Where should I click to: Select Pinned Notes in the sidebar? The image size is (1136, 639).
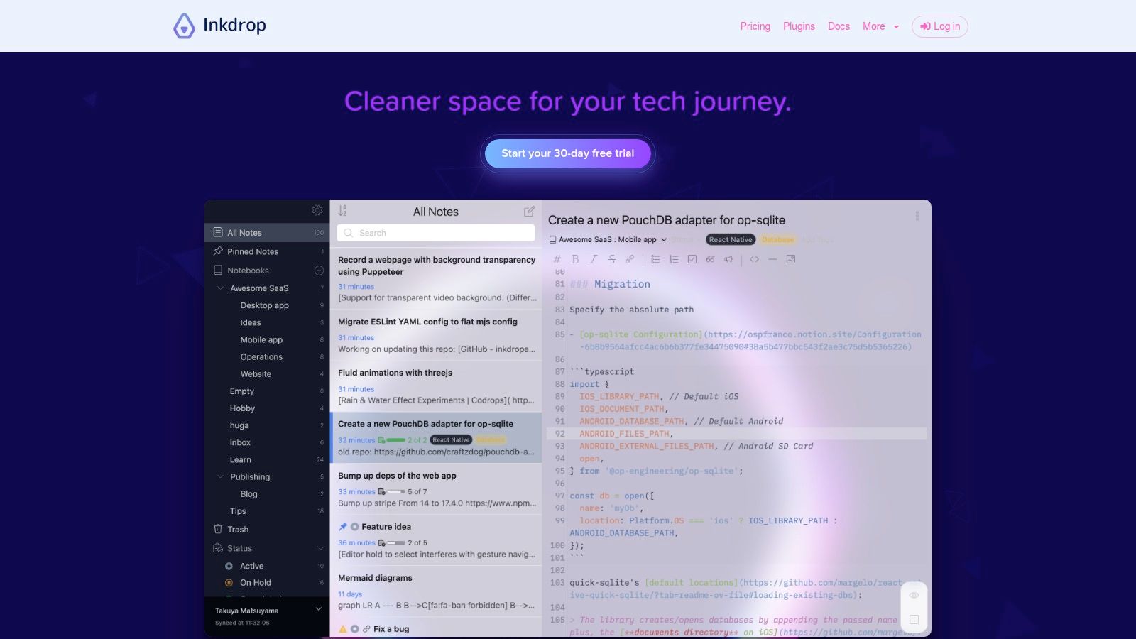coord(267,251)
